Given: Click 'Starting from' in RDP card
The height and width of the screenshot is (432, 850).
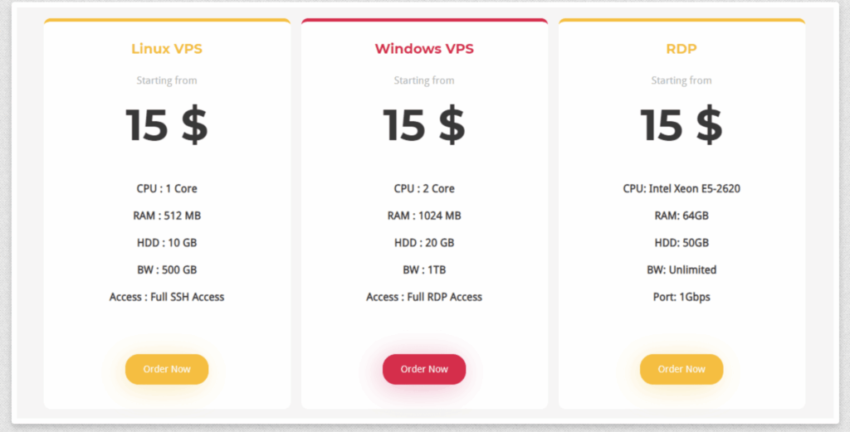Looking at the screenshot, I should click(x=681, y=80).
